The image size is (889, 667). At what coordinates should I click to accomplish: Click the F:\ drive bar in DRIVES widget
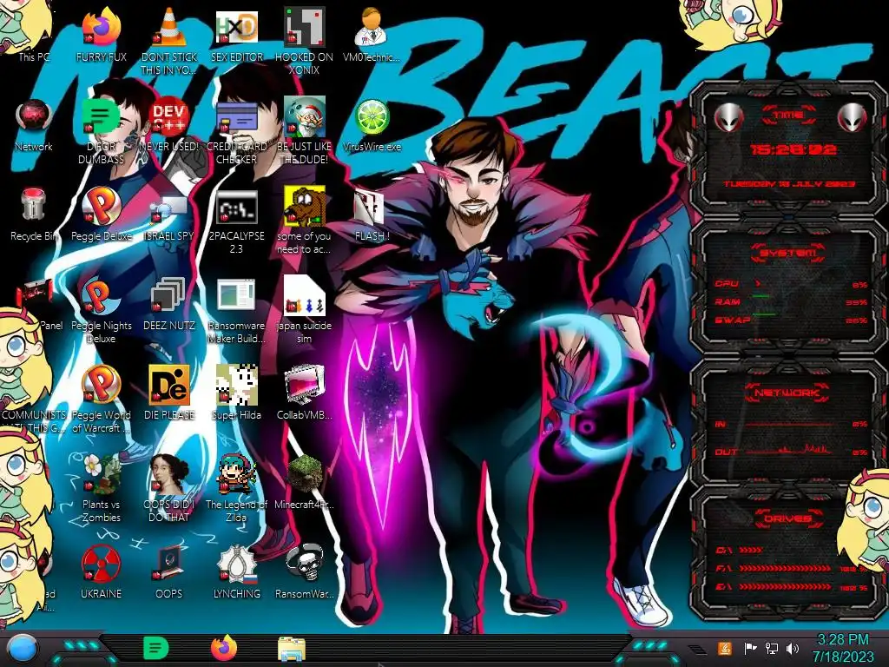pyautogui.click(x=785, y=568)
